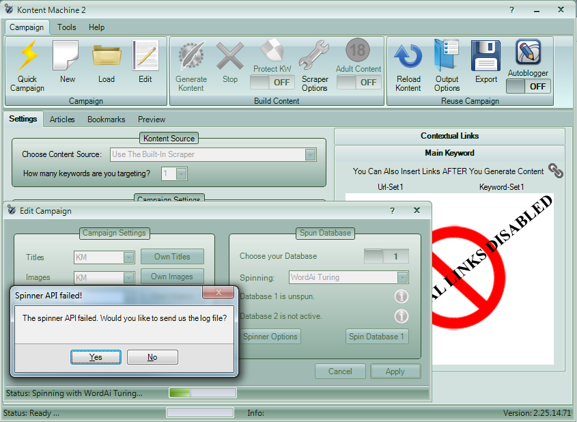Click the main status bar progress bar

(x=200, y=412)
